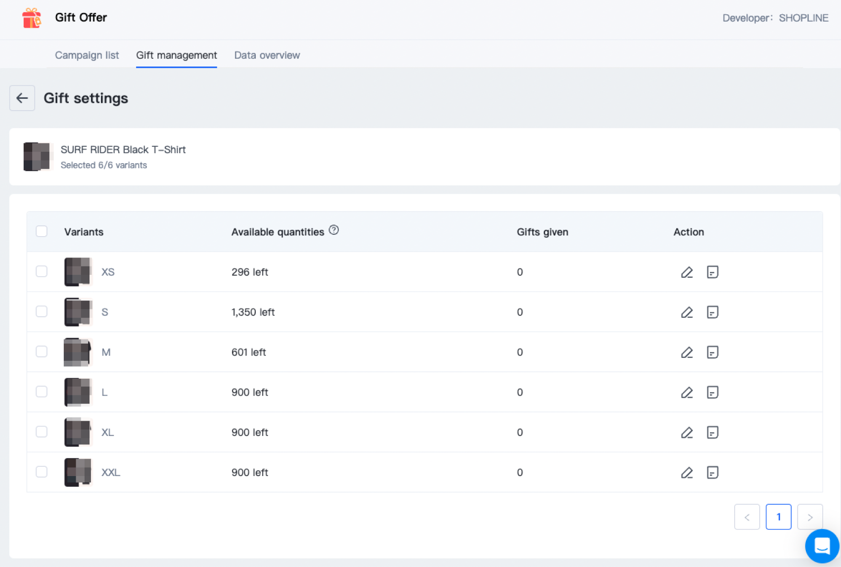Go to the previous page arrow
841x567 pixels.
pos(747,517)
